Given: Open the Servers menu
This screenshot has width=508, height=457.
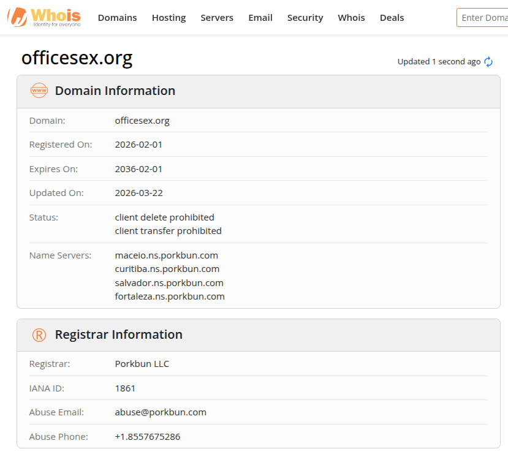Looking at the screenshot, I should pyautogui.click(x=217, y=18).
